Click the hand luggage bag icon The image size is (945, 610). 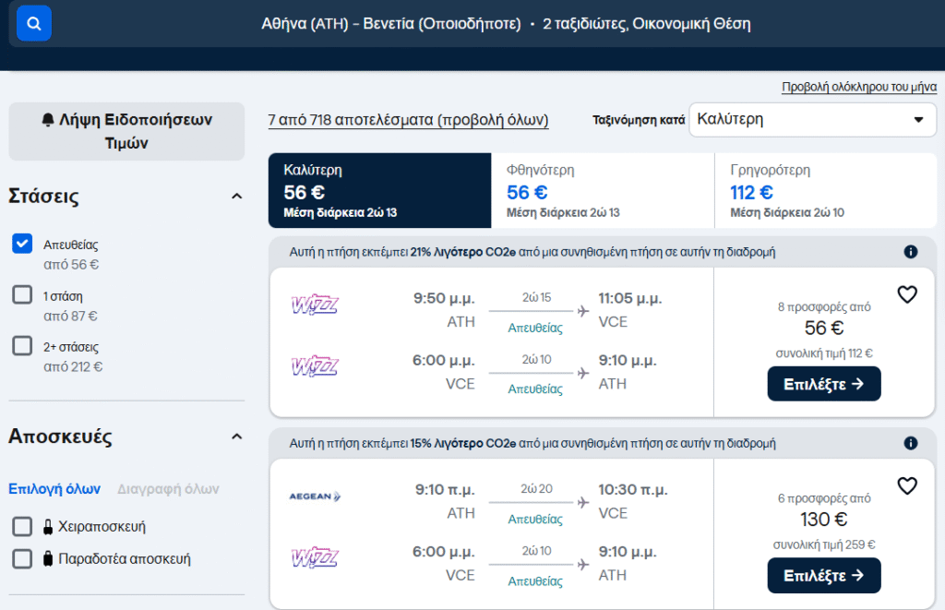tap(48, 527)
